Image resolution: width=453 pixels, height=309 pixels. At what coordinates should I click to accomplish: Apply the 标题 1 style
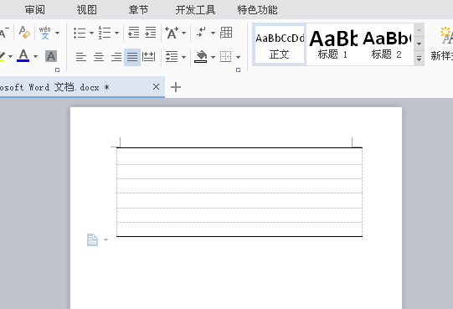tap(332, 44)
